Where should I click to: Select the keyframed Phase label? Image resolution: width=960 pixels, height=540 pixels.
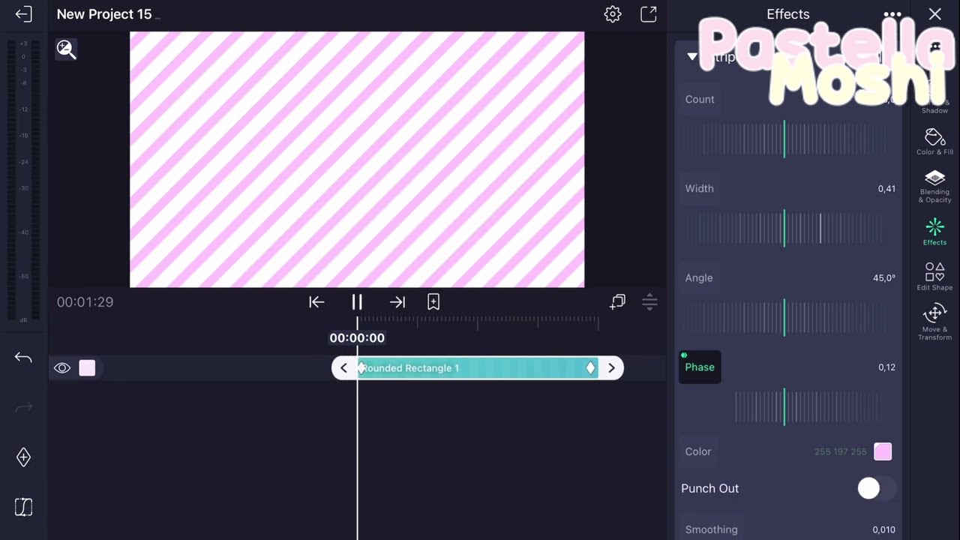[x=700, y=367]
